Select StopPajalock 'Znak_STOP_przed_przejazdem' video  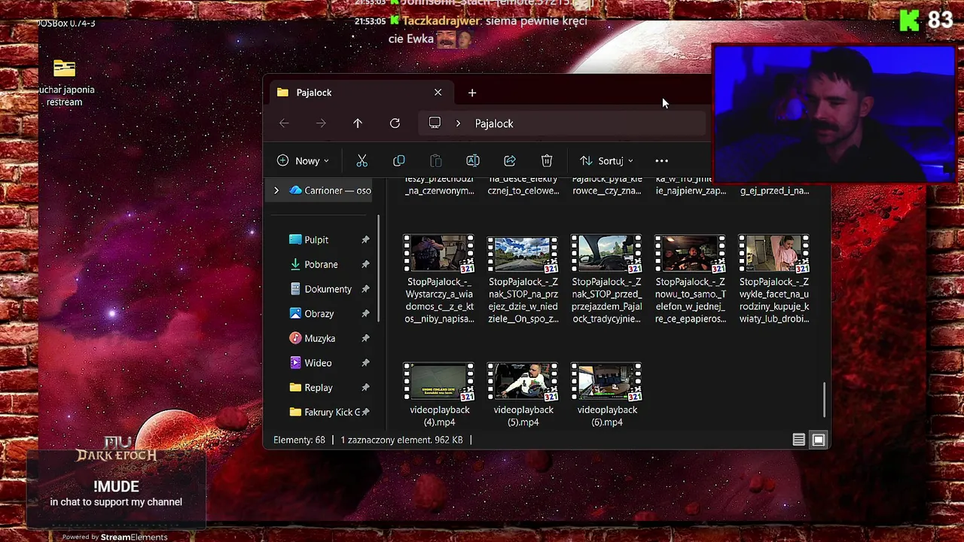[606, 280]
